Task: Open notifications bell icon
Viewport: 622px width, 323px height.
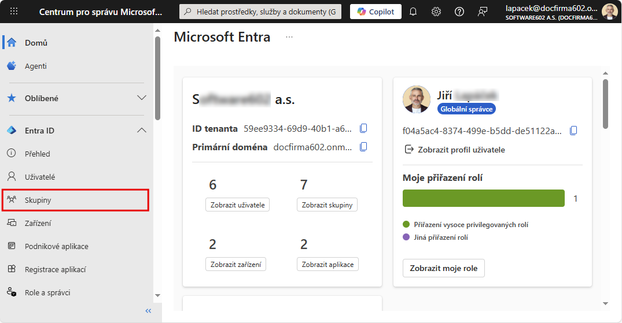Action: pos(413,12)
